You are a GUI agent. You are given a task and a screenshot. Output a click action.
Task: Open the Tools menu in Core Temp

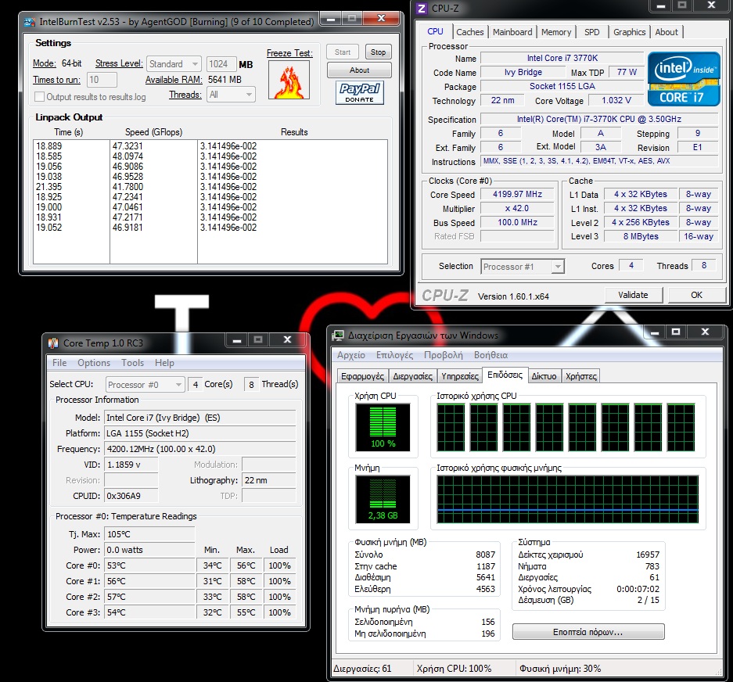coord(132,363)
